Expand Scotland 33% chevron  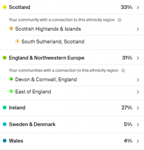click(138, 7)
